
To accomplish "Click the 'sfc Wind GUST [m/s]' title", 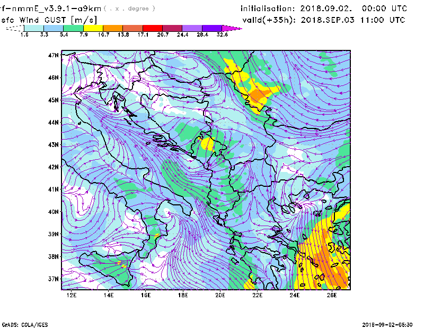I will 49,20.
